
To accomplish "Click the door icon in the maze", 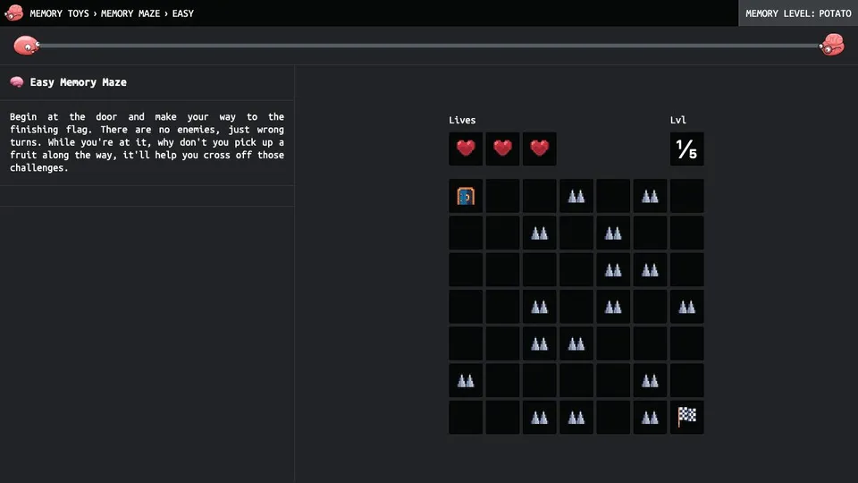I will pos(466,196).
